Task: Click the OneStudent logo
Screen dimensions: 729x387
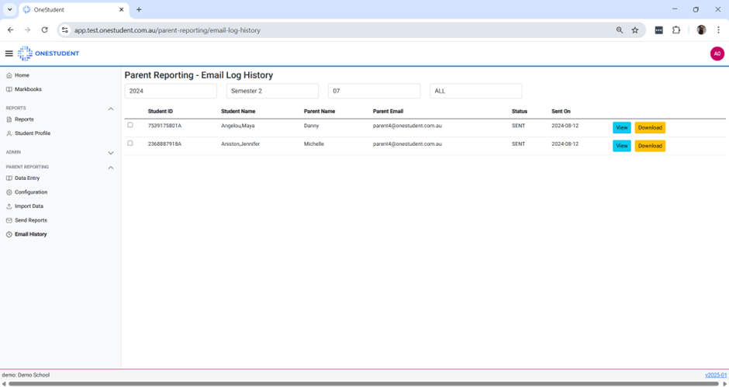Action: coord(48,54)
